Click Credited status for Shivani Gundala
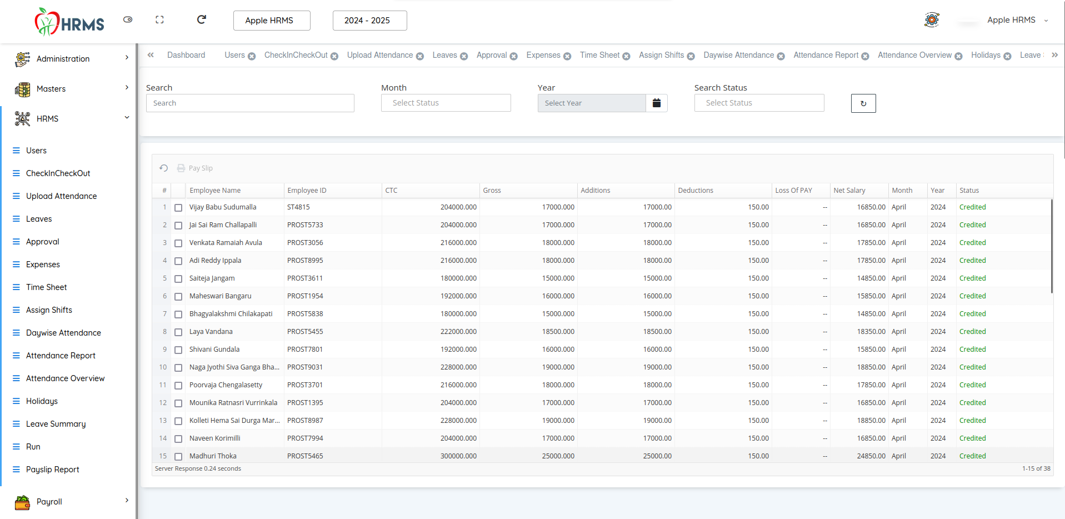1065x519 pixels. (972, 350)
